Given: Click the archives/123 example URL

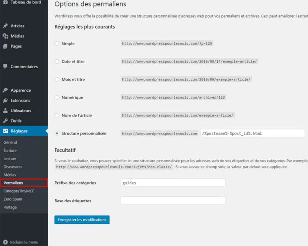Looking at the screenshot, I should [x=173, y=97].
